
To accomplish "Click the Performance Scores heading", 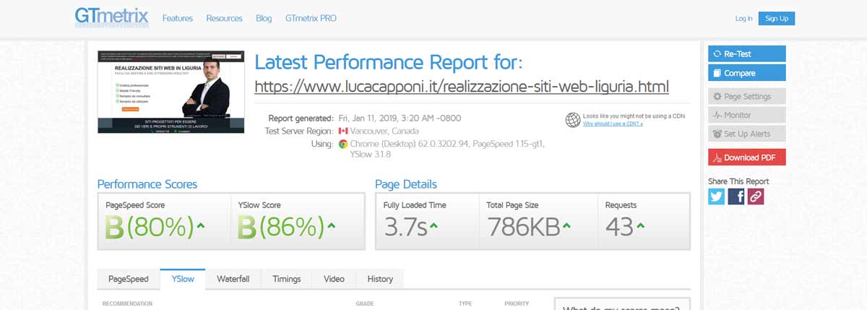I will 147,184.
